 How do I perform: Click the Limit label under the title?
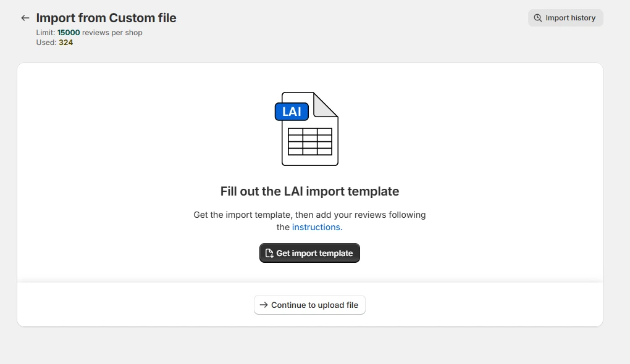point(46,33)
